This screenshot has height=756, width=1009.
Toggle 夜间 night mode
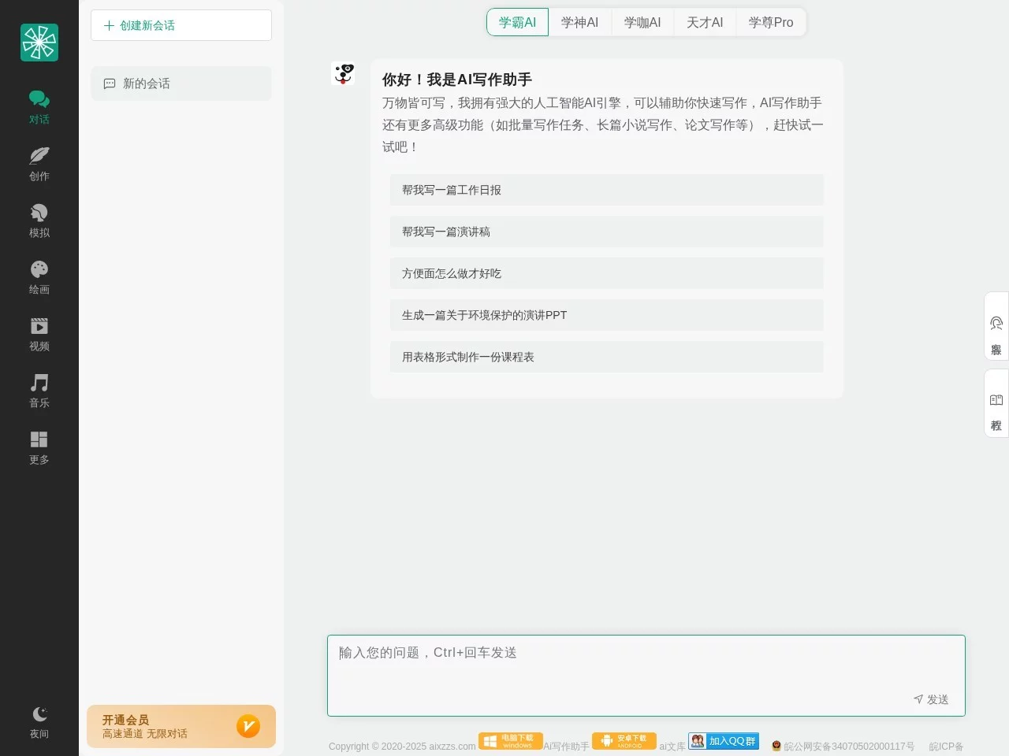pyautogui.click(x=39, y=721)
